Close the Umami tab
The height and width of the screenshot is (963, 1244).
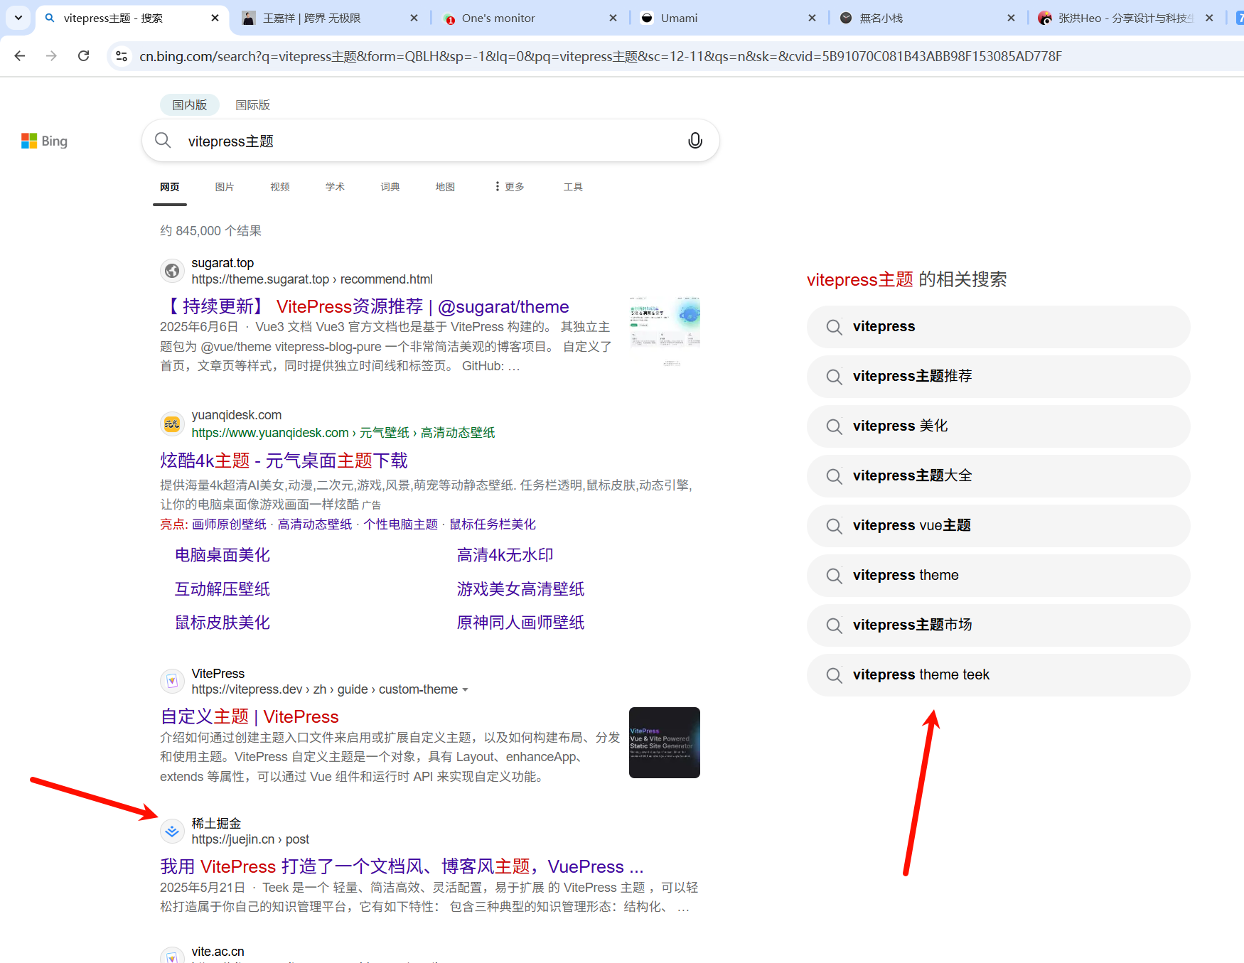click(x=812, y=18)
